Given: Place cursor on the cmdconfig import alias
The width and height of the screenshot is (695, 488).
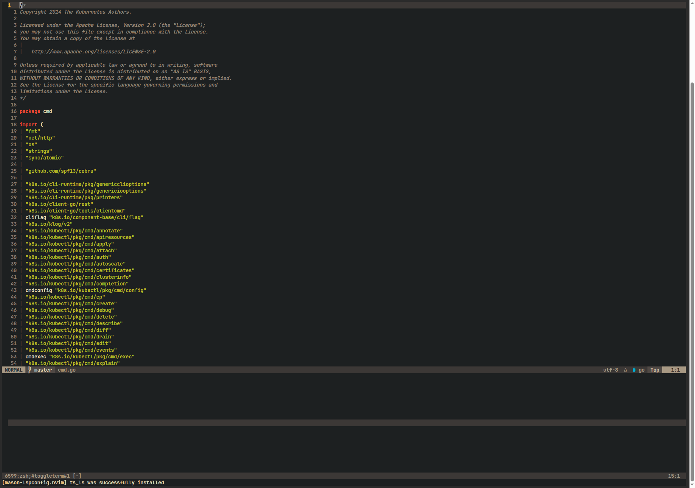Looking at the screenshot, I should 39,290.
